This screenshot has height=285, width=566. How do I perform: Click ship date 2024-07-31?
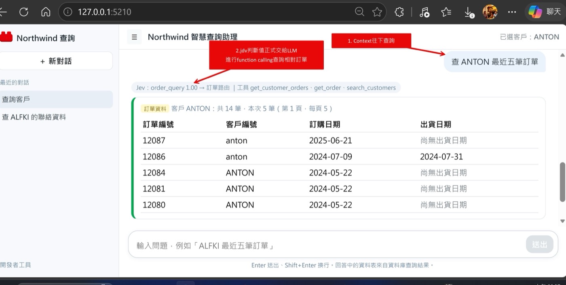click(441, 157)
